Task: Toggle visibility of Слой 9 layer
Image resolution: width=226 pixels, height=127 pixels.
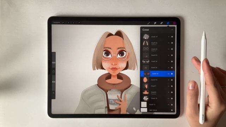Action: click(172, 86)
